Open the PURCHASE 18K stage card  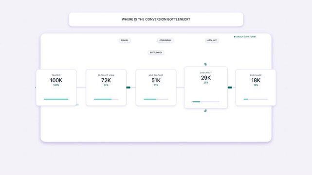[256, 87]
